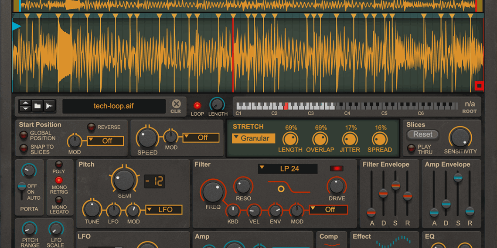The width and height of the screenshot is (497, 248).
Task: Toggle the Filter on/off LED button
Action: [337, 168]
